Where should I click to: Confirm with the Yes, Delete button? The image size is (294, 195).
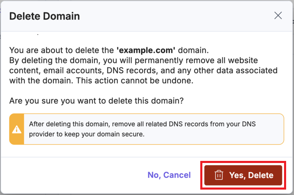click(x=243, y=175)
